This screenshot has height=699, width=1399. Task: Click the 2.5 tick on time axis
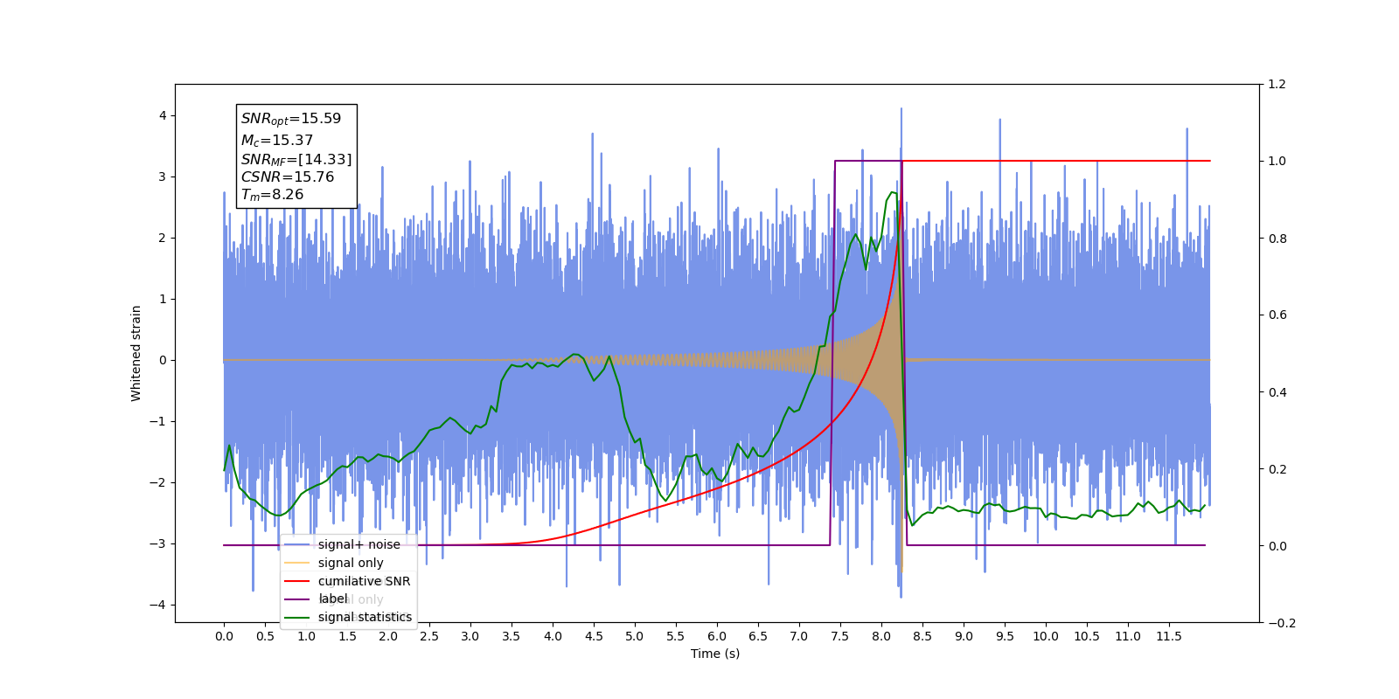click(x=429, y=636)
